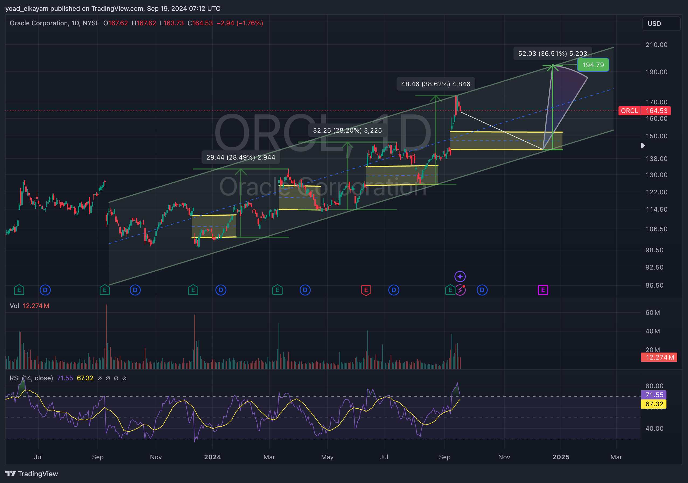Open the USD currency selector
This screenshot has height=483, width=688.
tap(661, 24)
